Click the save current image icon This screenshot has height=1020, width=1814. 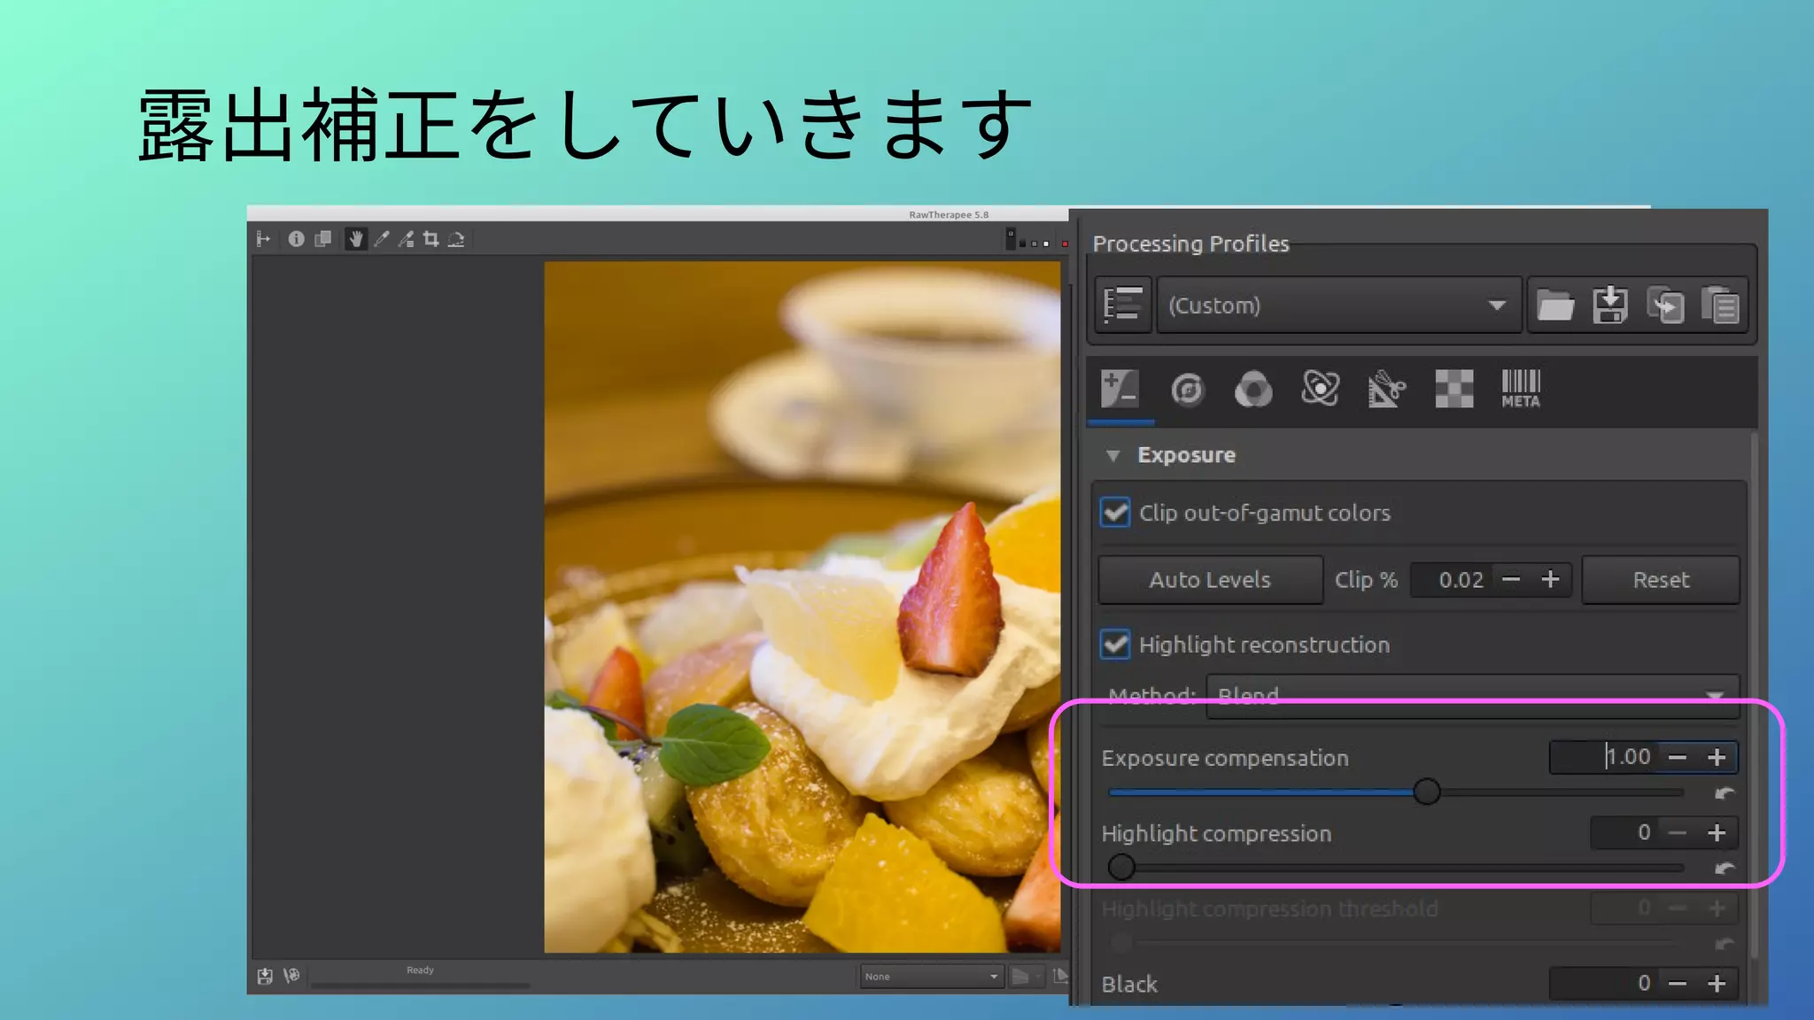tap(265, 976)
